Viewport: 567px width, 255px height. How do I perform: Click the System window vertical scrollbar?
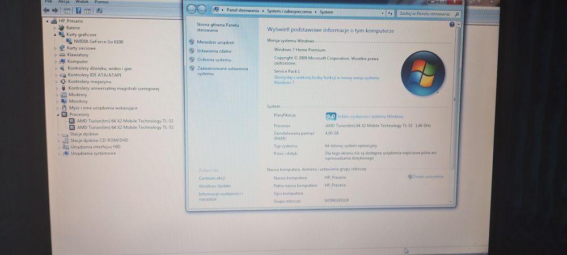pos(455,97)
